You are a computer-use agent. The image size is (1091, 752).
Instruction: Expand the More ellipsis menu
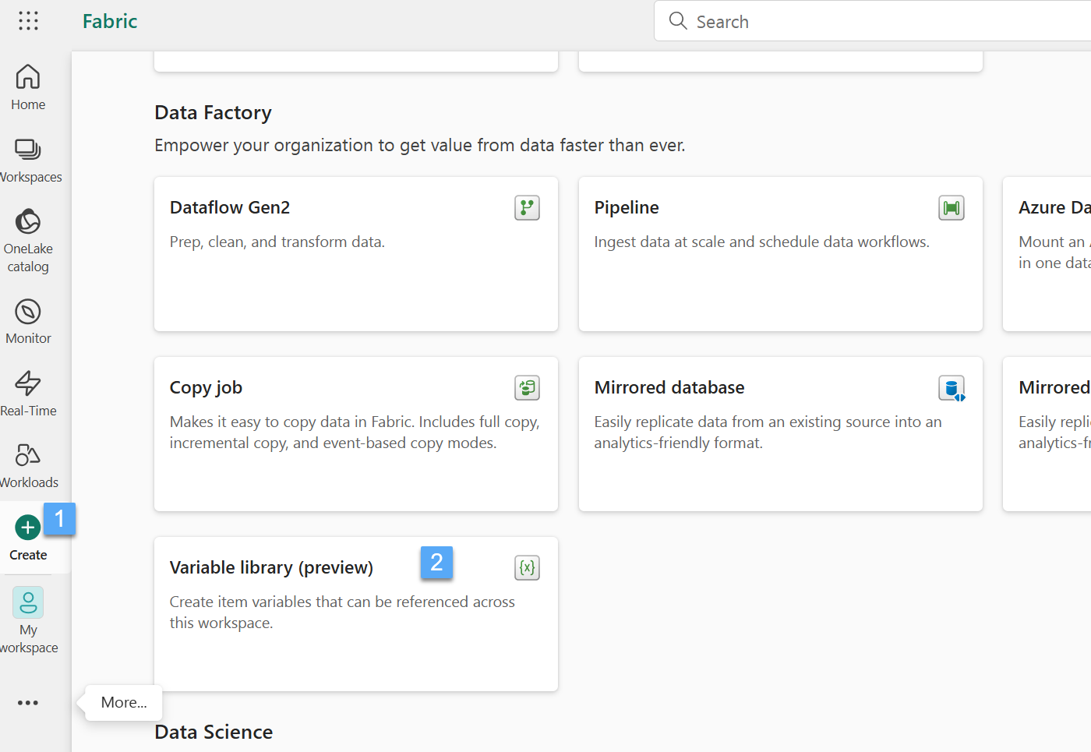pyautogui.click(x=28, y=703)
